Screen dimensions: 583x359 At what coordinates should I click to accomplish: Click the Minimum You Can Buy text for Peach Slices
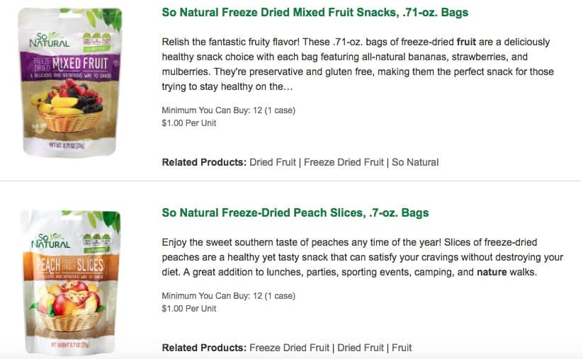point(228,296)
